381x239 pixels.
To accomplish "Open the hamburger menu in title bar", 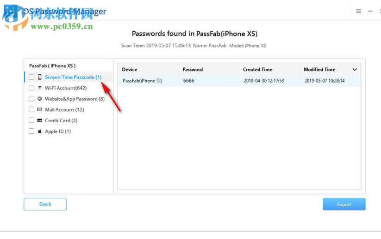I will (x=358, y=11).
